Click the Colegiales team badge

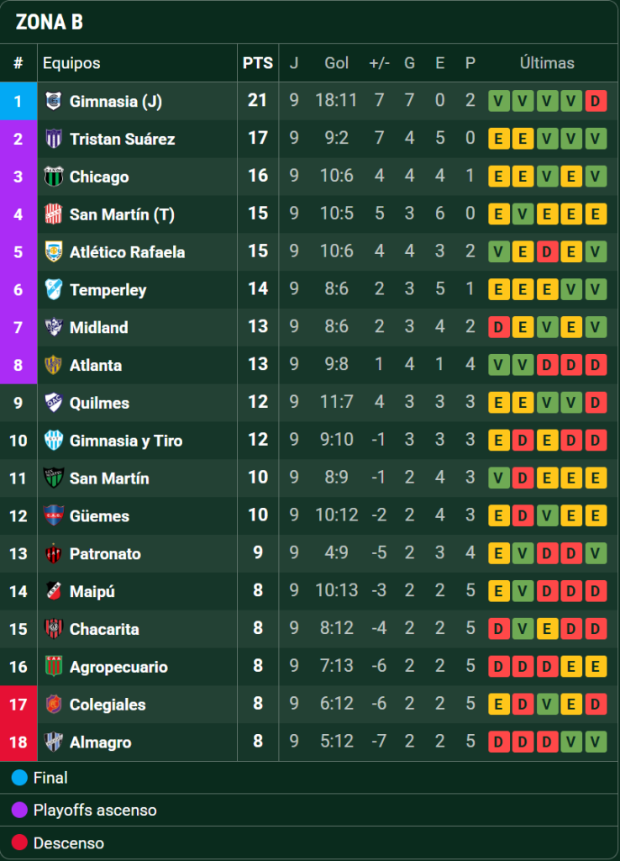pyautogui.click(x=53, y=705)
